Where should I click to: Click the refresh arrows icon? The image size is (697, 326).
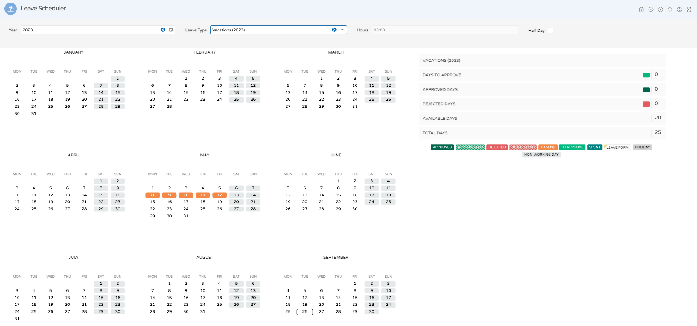pyautogui.click(x=670, y=10)
